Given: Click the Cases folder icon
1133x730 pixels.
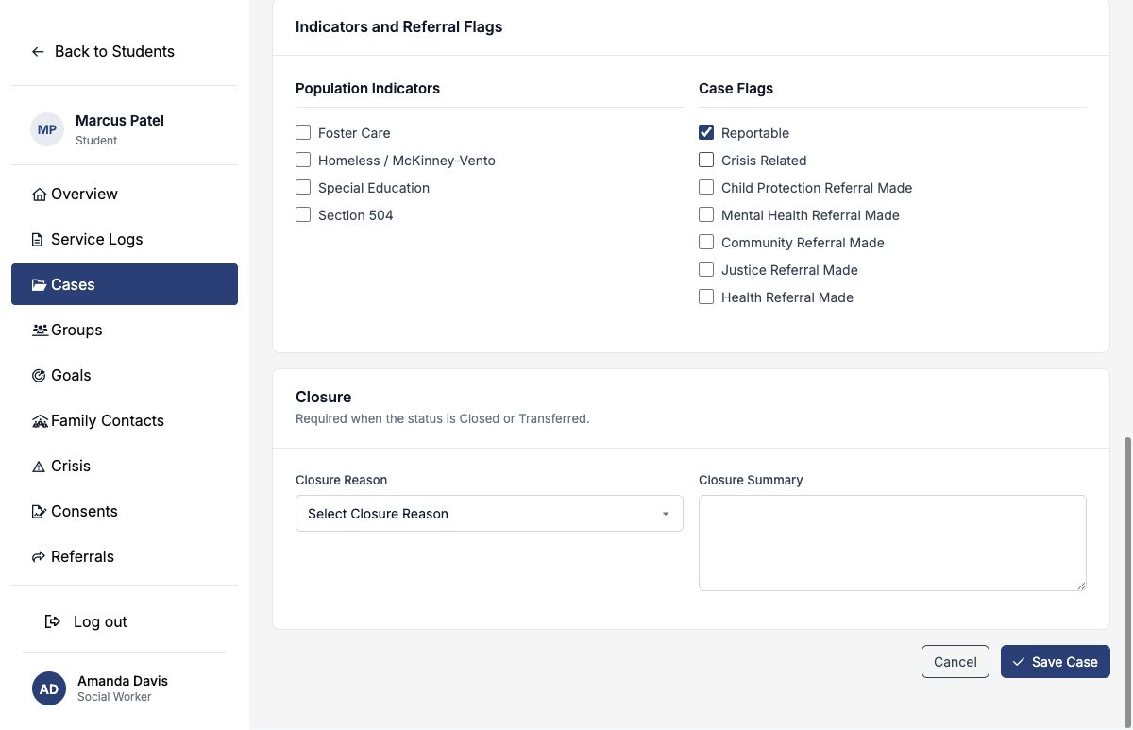Looking at the screenshot, I should click(x=39, y=285).
